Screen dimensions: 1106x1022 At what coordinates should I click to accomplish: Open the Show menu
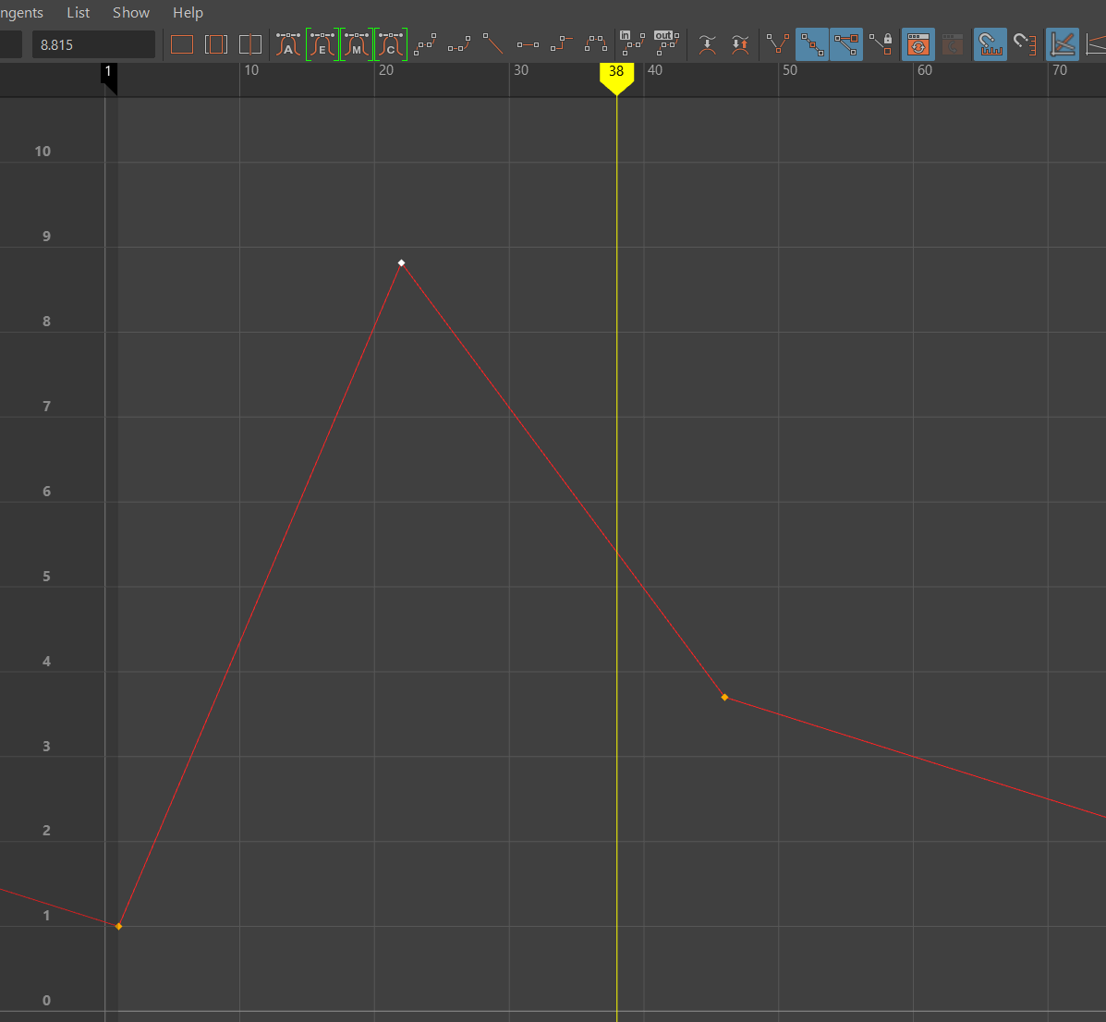point(131,13)
